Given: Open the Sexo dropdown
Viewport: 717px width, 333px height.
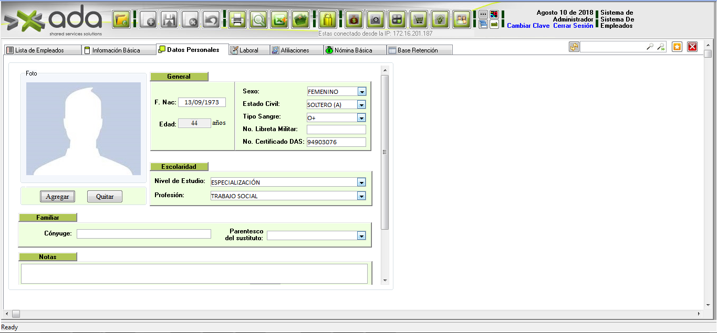Looking at the screenshot, I should (361, 92).
